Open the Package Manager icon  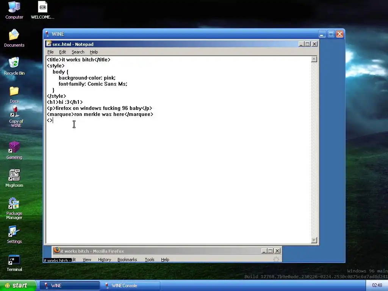tap(14, 208)
